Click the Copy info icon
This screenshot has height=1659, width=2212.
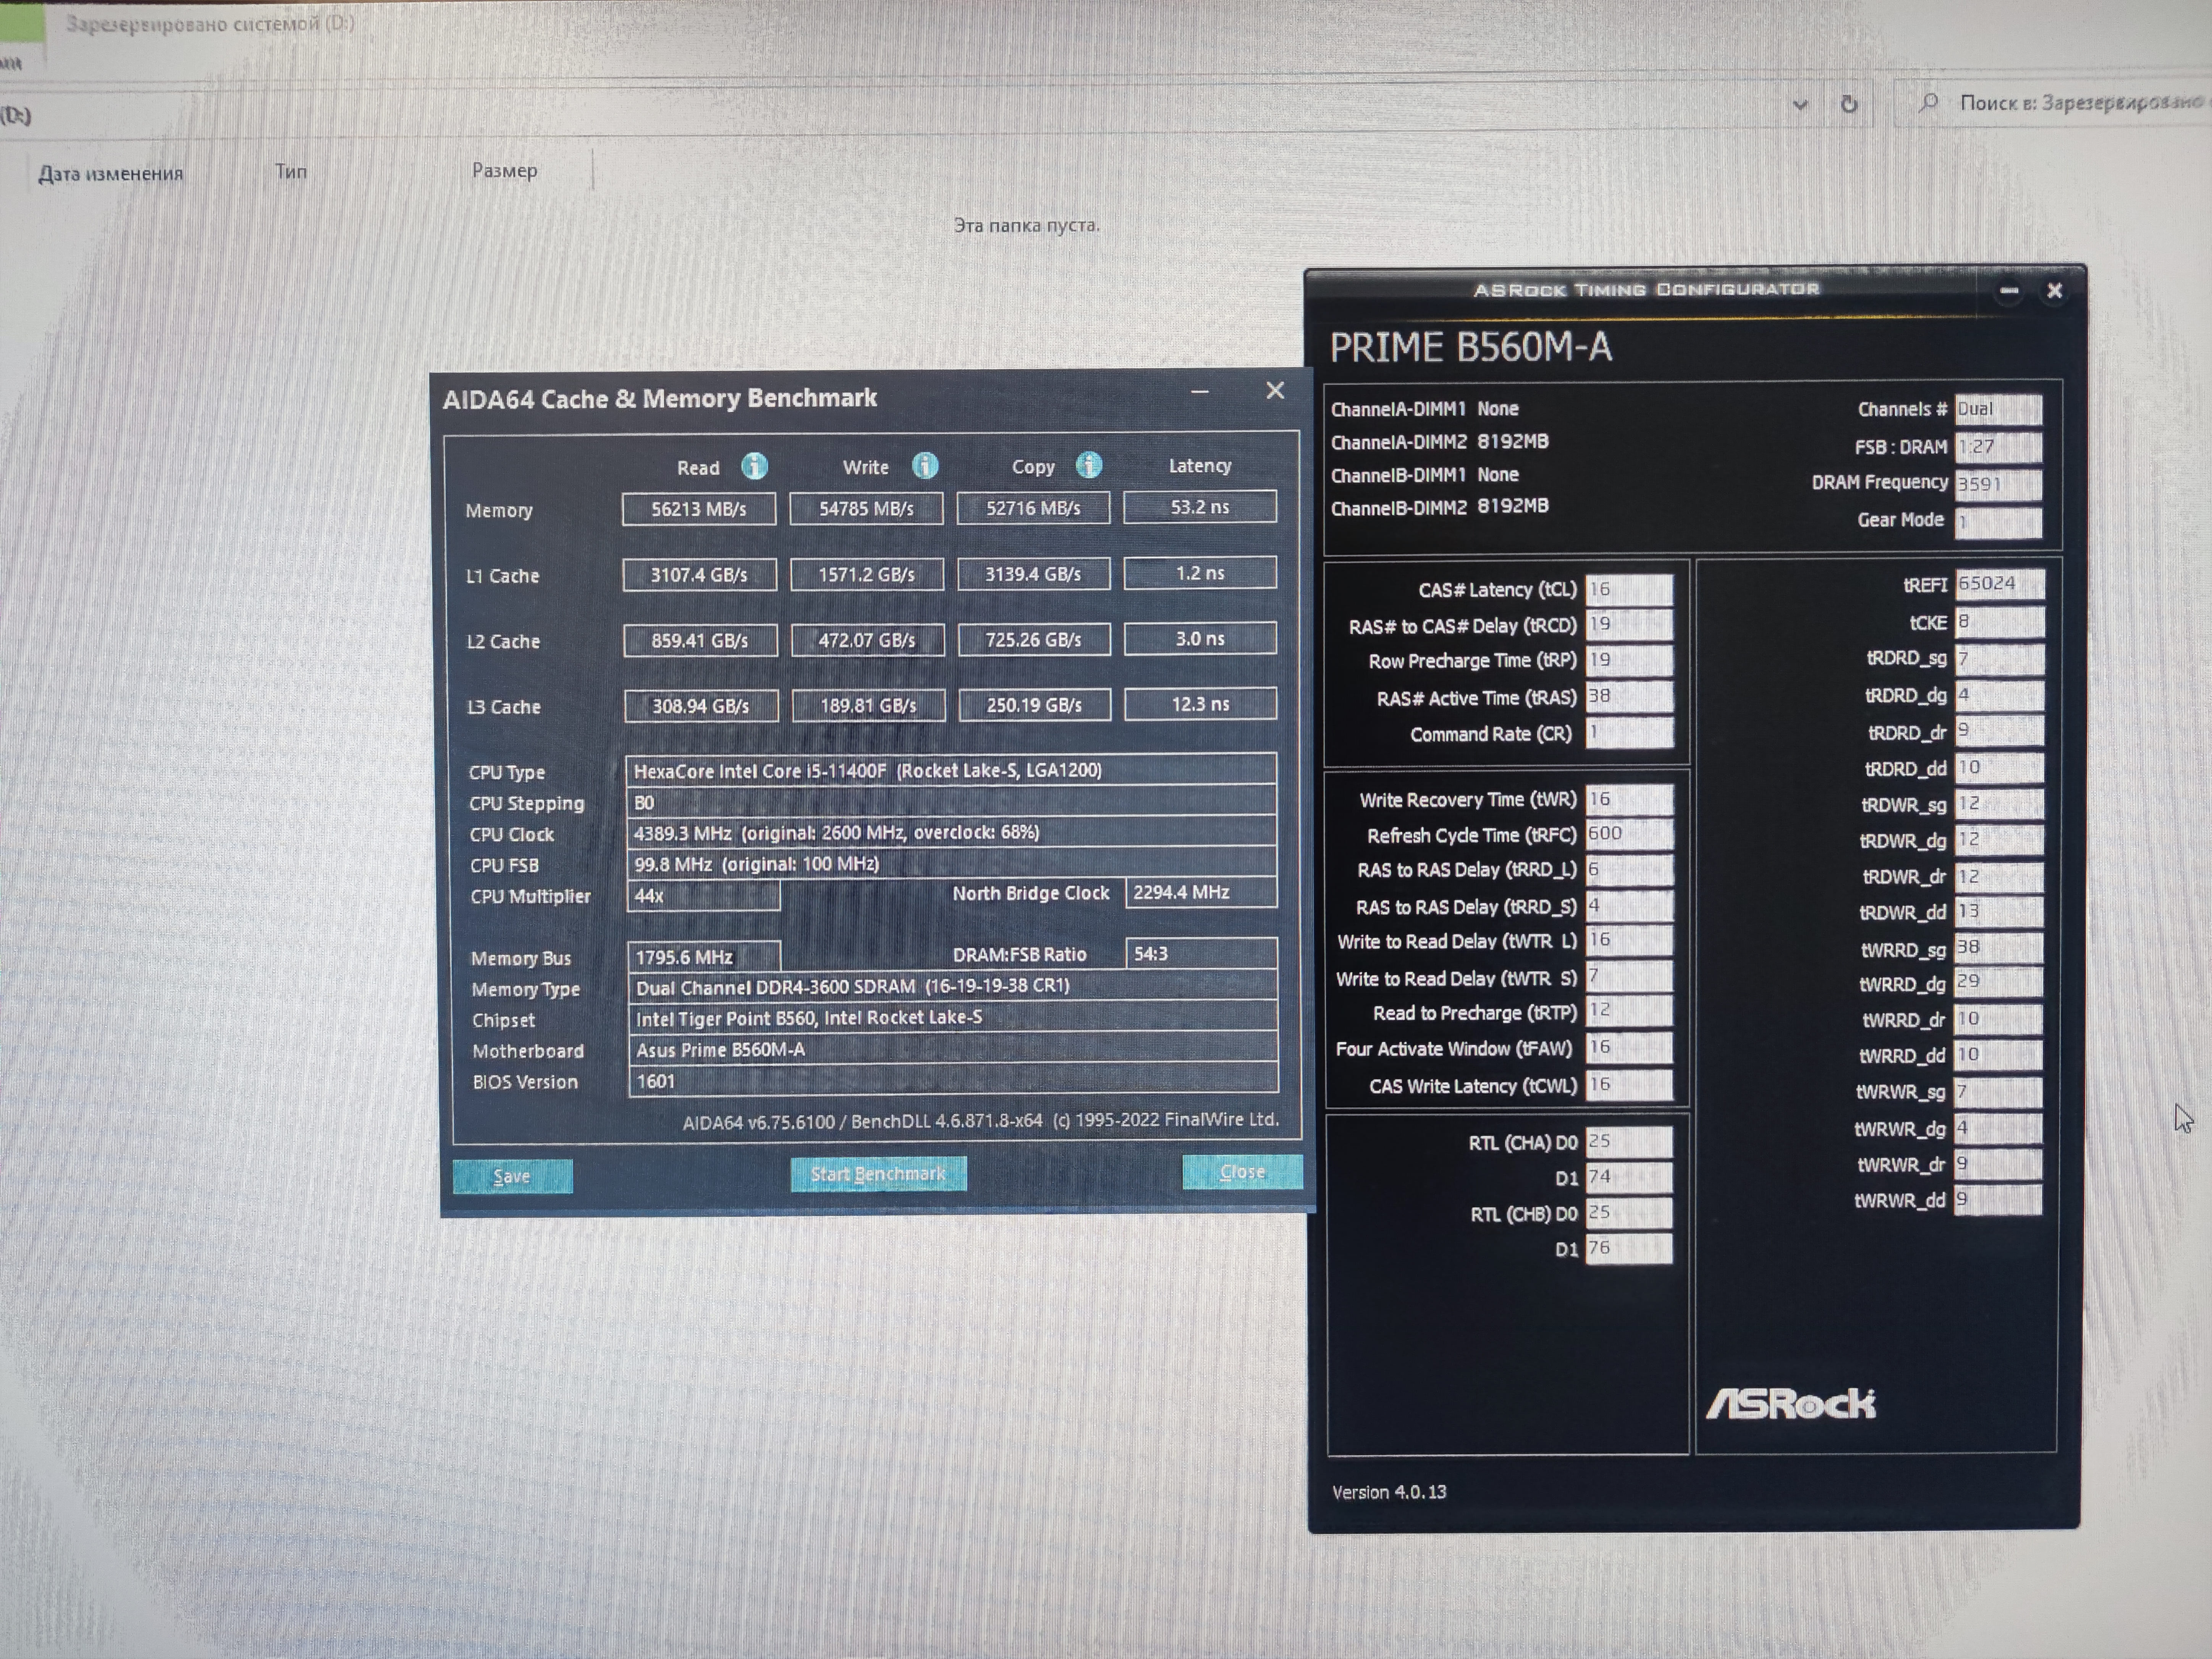coord(1089,465)
